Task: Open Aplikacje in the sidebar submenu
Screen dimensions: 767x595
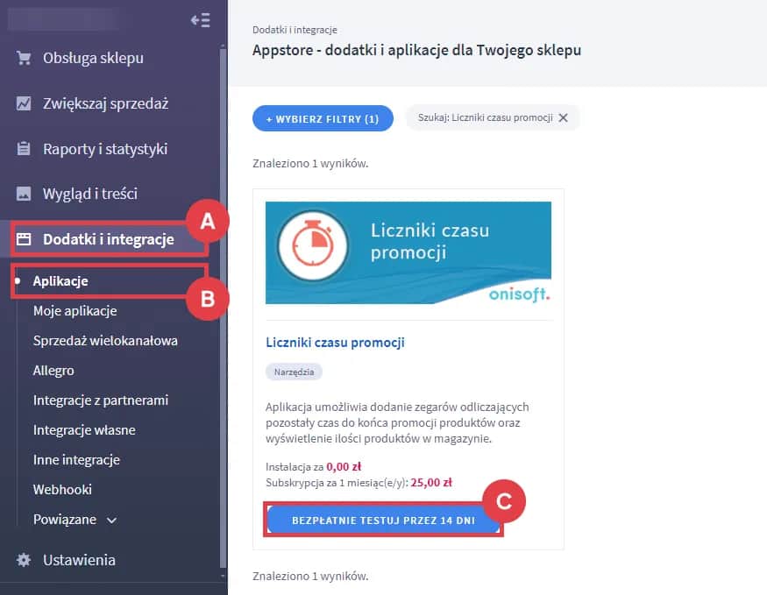Action: click(x=60, y=281)
